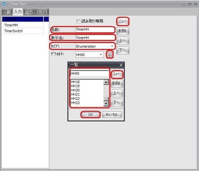Click ニュー in the 一覧 dialog
199x171 pixels.
point(117,74)
